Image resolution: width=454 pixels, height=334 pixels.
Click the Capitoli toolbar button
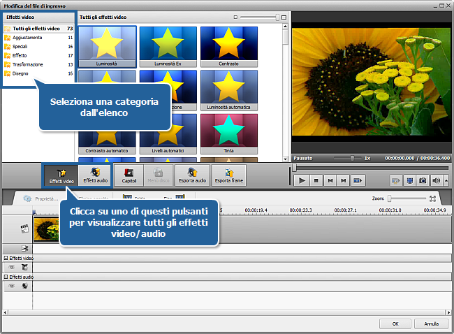(x=129, y=176)
